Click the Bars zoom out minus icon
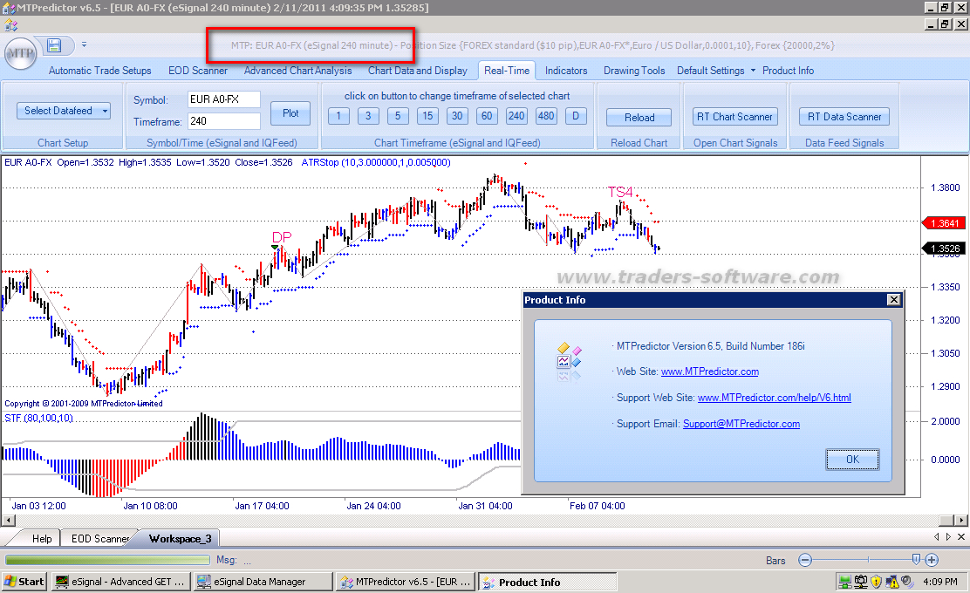Image resolution: width=970 pixels, height=593 pixels. click(805, 560)
